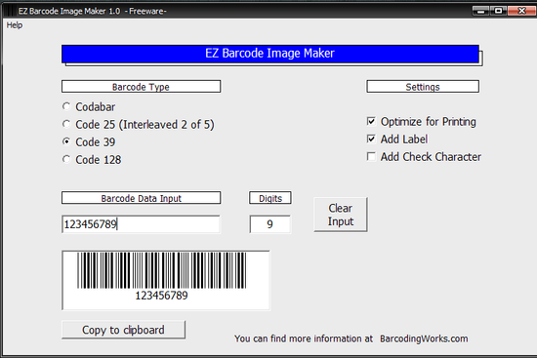Screen dimensions: 537x358
Task: Open the Help menu
Action: [x=15, y=25]
